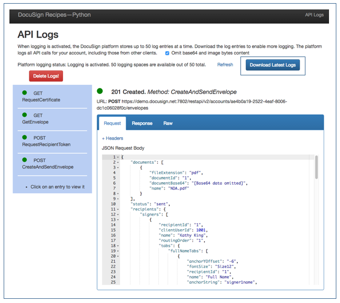The width and height of the screenshot is (340, 303).
Task: Expand the + Headers section
Action: [x=113, y=138]
